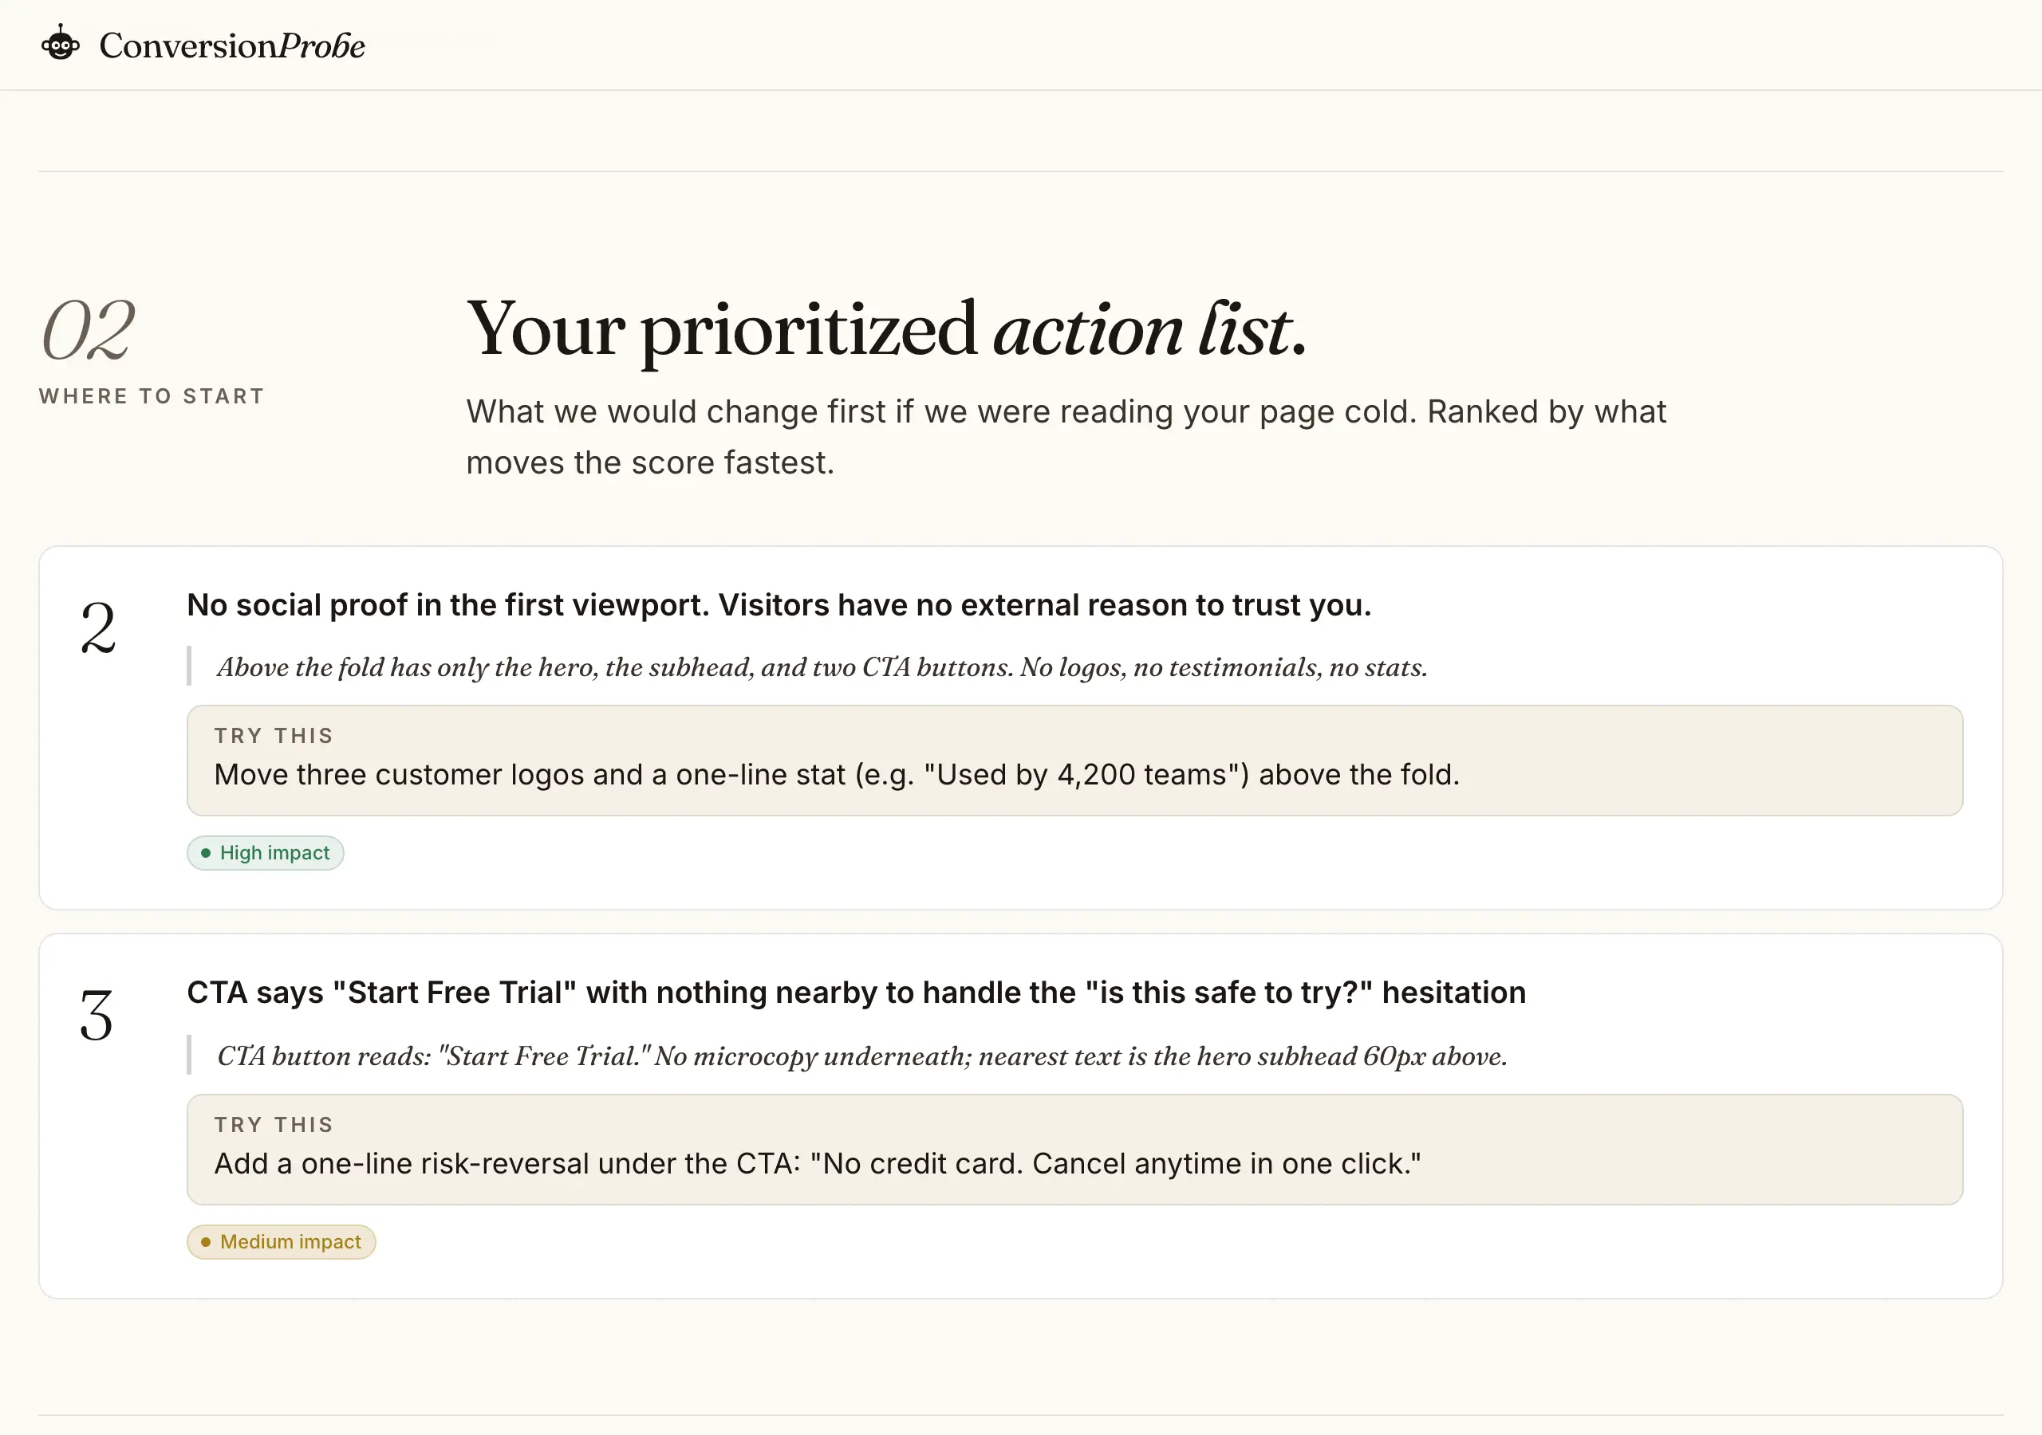
Task: Click the green dot in High impact badge
Action: coord(206,853)
